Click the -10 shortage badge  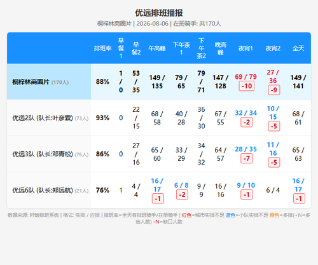tap(247, 86)
